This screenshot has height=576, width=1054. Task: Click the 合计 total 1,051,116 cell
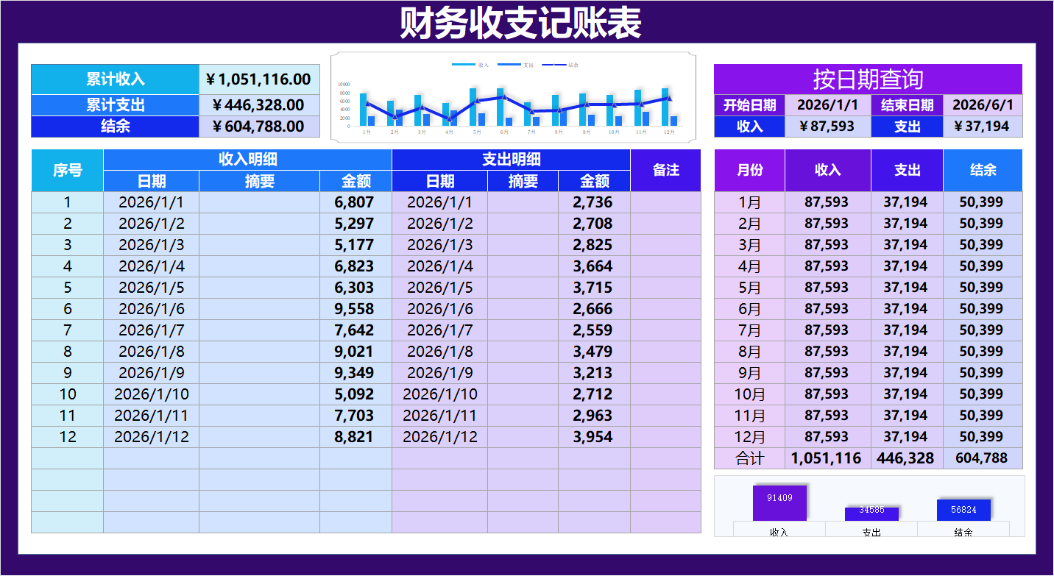point(827,458)
